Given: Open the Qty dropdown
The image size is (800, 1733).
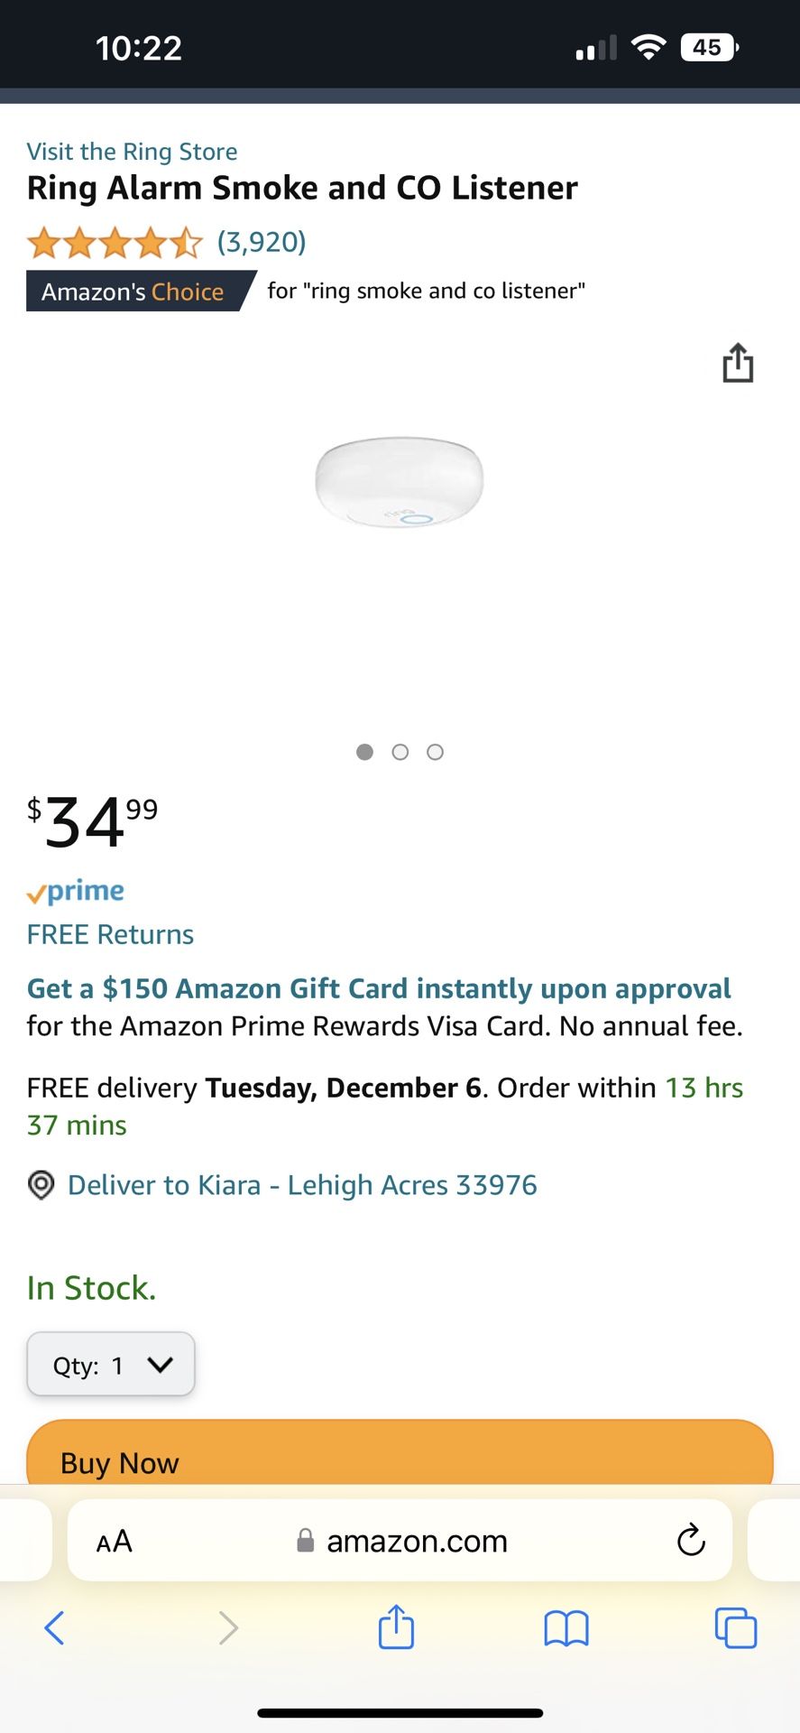Looking at the screenshot, I should [x=111, y=1365].
